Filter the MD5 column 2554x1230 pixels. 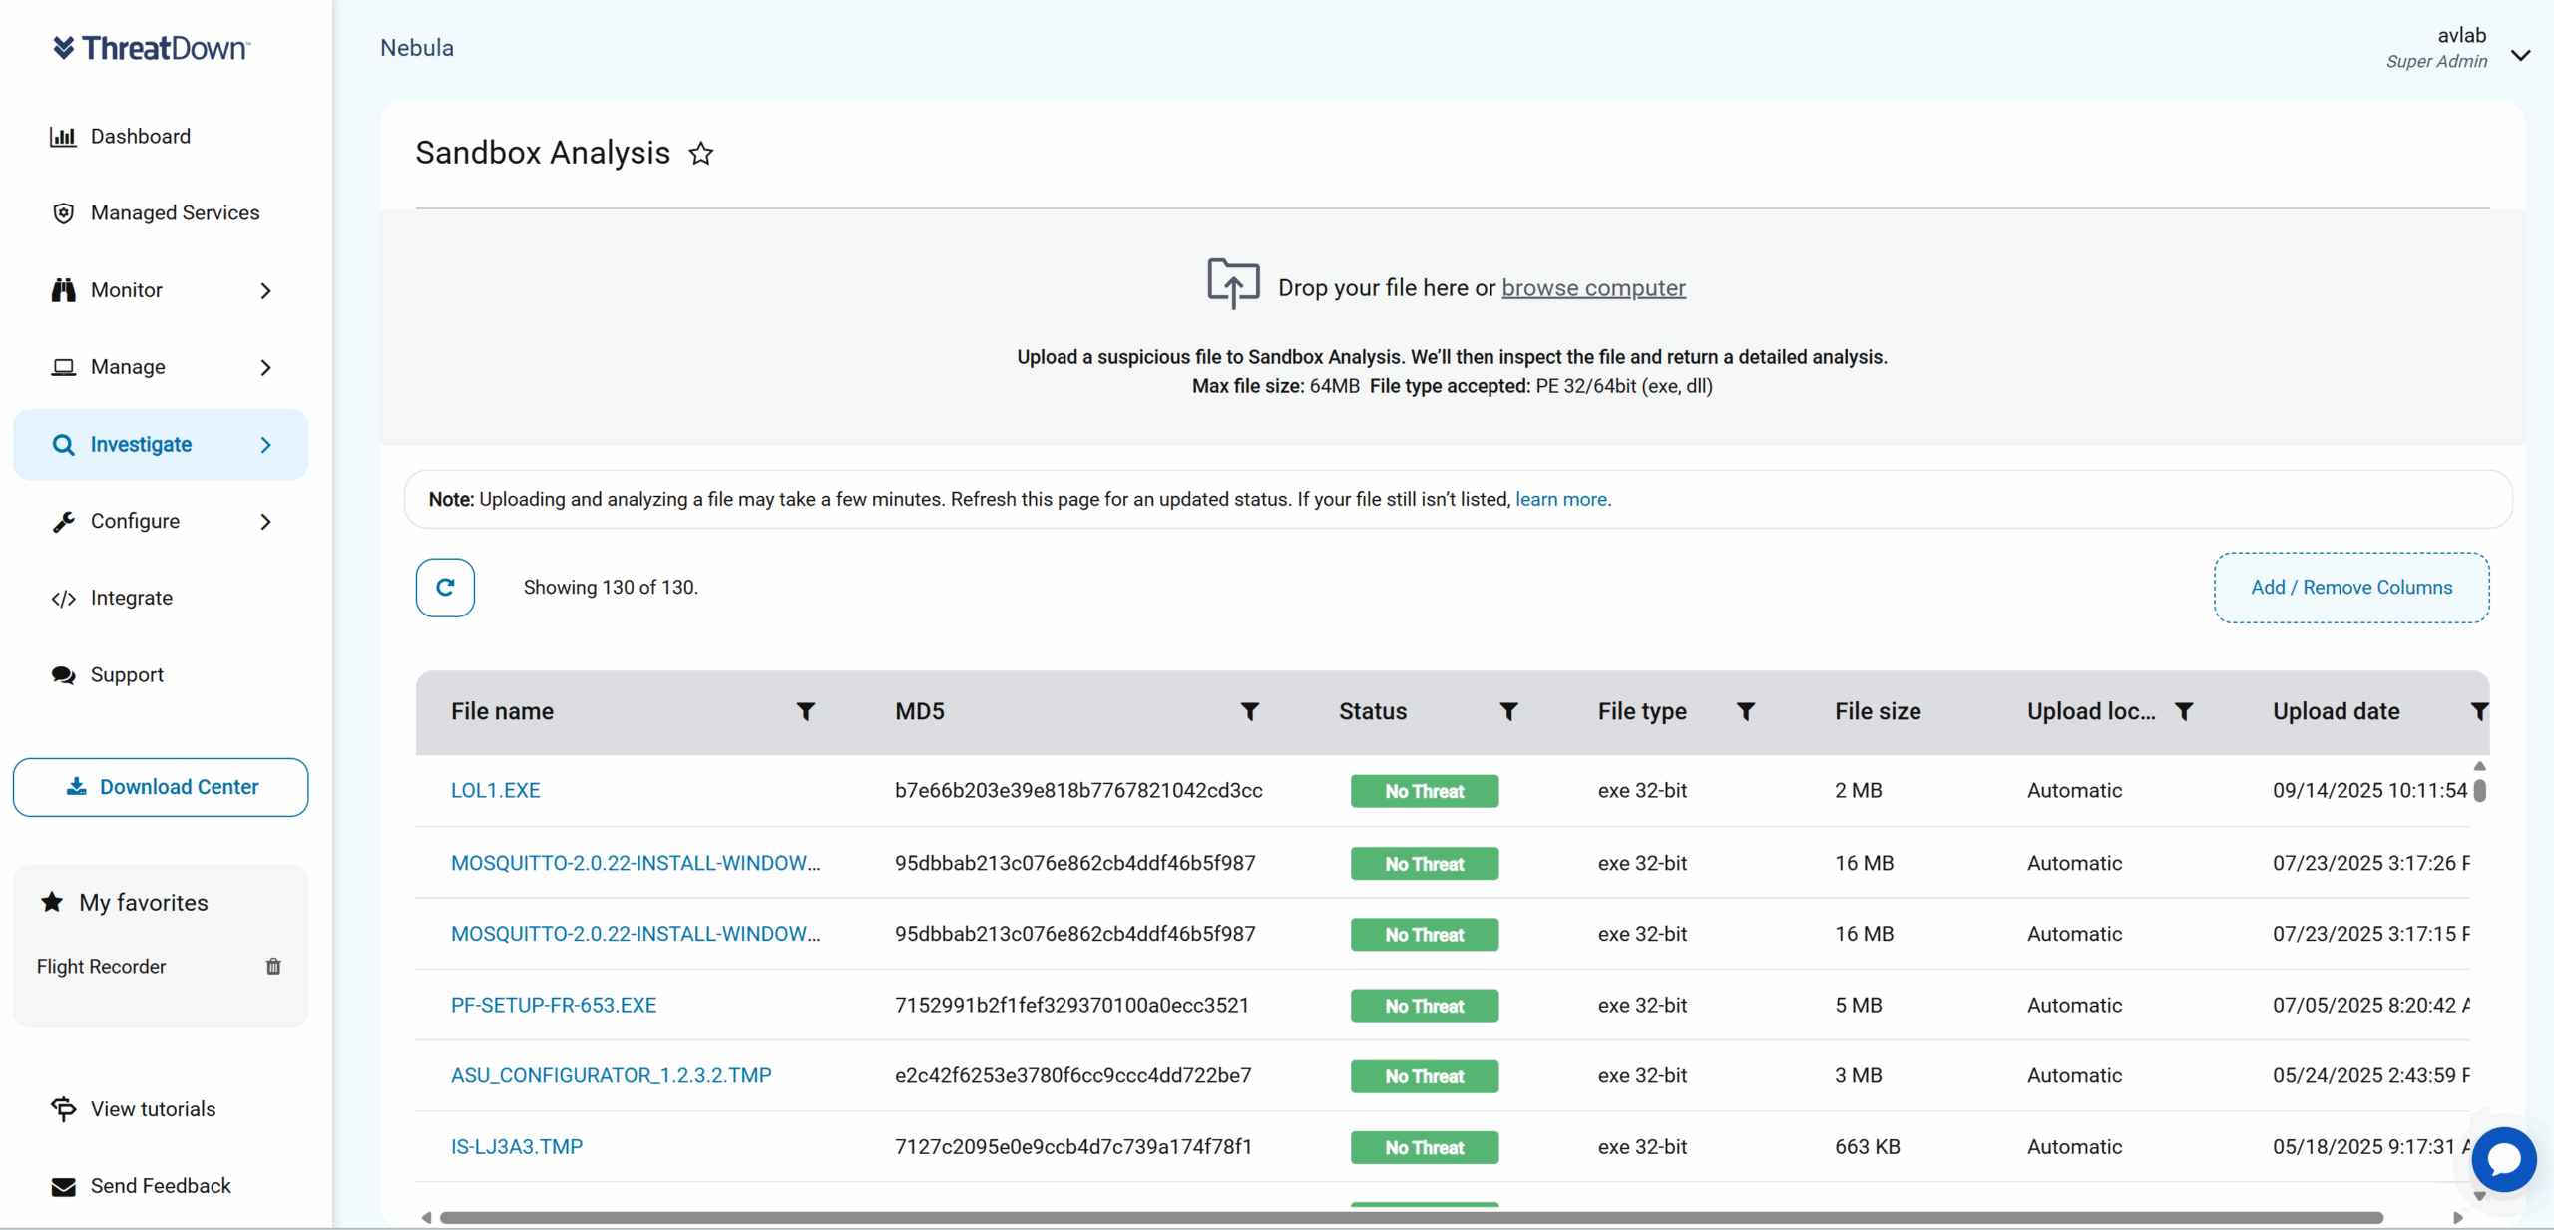click(1249, 711)
